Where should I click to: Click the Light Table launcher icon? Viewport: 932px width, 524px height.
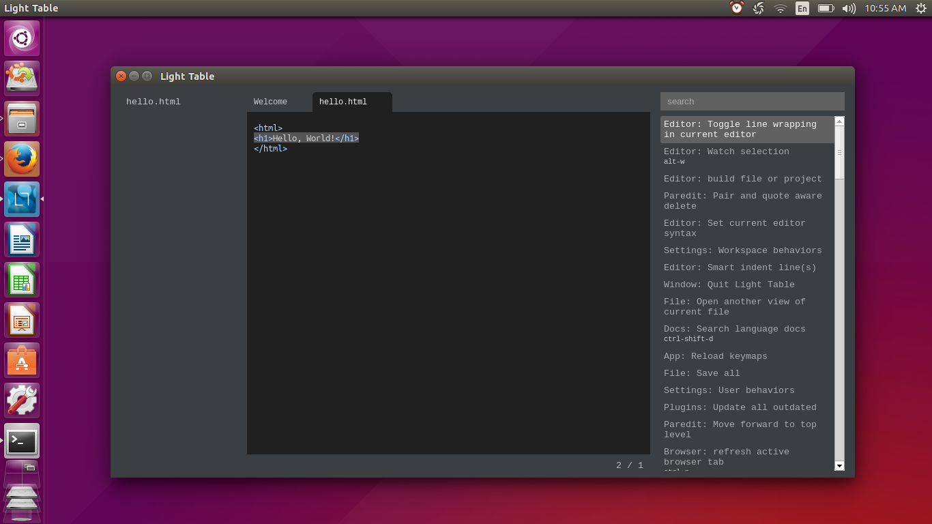pos(22,199)
